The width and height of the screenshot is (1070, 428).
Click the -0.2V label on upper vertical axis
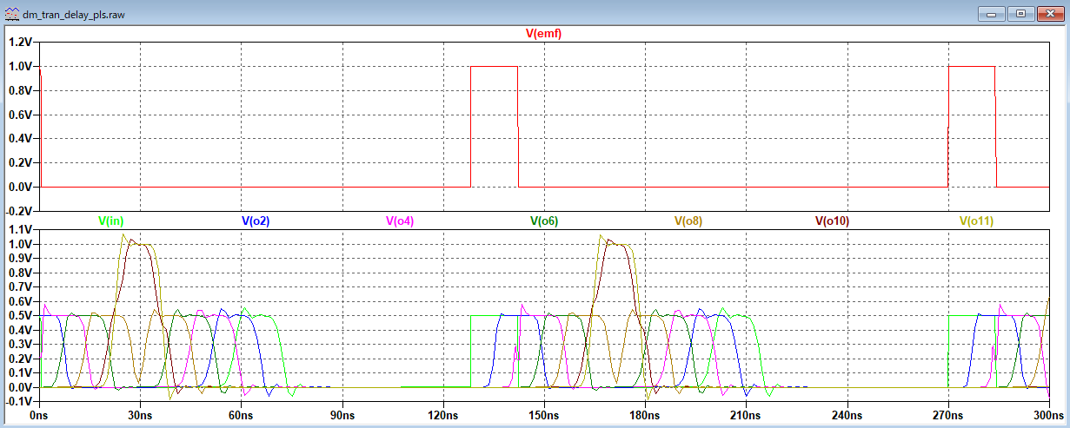(18, 211)
